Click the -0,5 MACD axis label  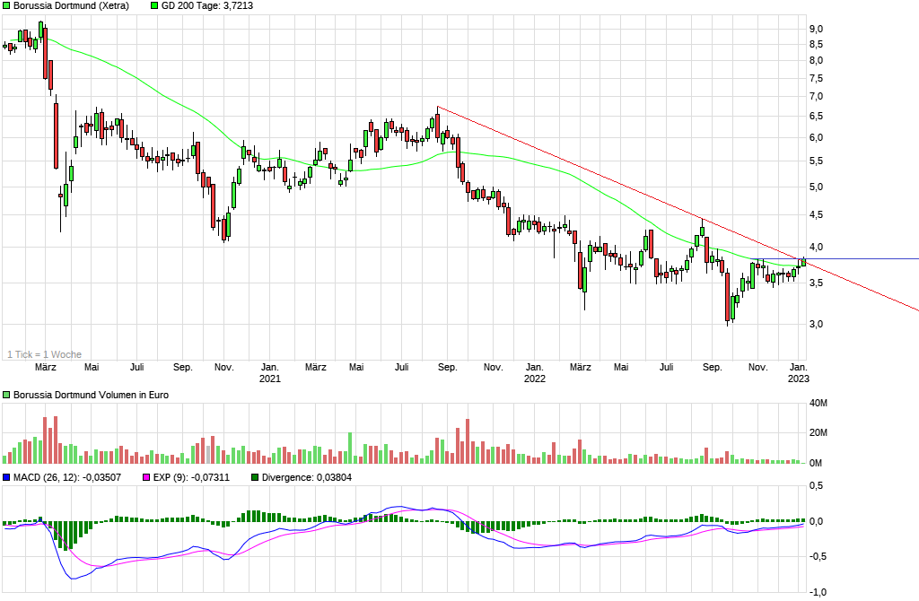818,556
